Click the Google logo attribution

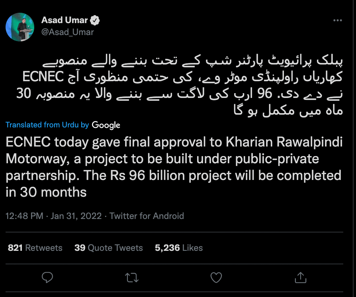[x=106, y=125]
